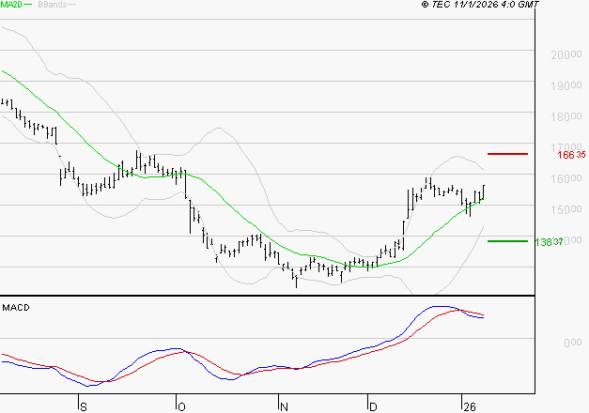This screenshot has width=589, height=413.
Task: Click the green support level line
Action: point(507,241)
